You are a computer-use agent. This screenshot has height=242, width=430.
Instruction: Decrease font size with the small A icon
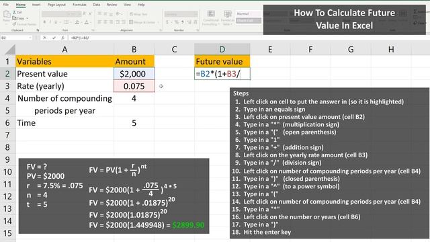90,13
